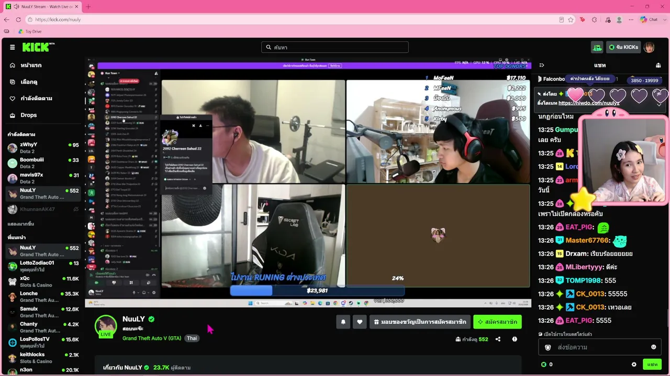Open xQc recommended channel
This screenshot has height=376, width=670.
point(43,281)
